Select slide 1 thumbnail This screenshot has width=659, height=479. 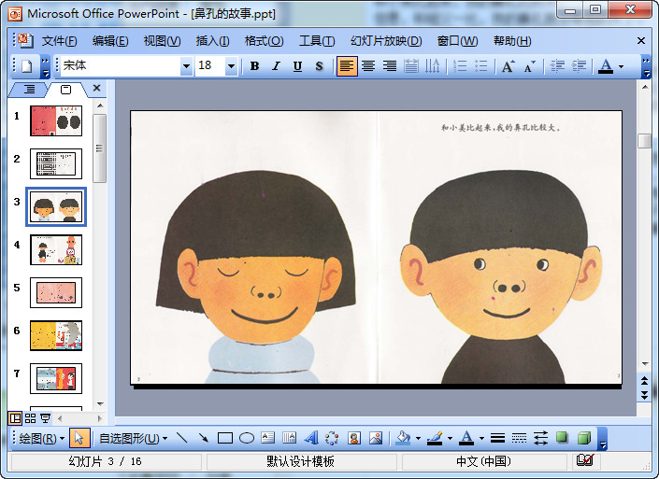(x=56, y=120)
